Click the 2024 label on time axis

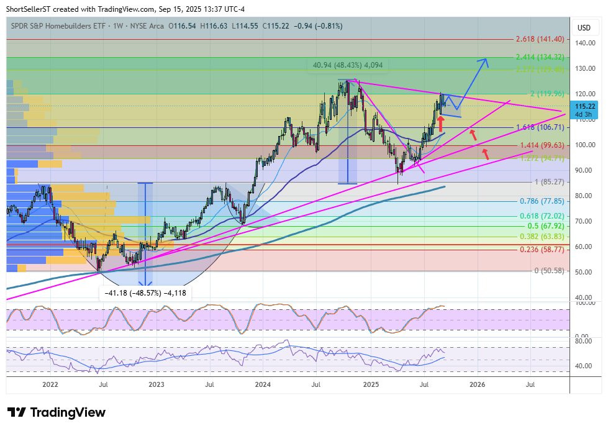coord(263,384)
